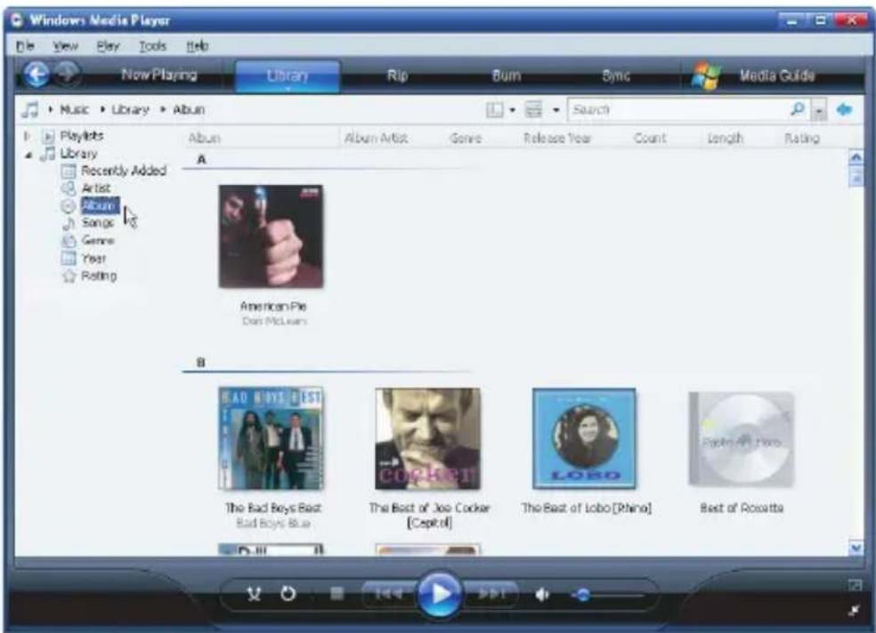The width and height of the screenshot is (876, 633).
Task: Open the Sync tab
Action: pos(616,76)
